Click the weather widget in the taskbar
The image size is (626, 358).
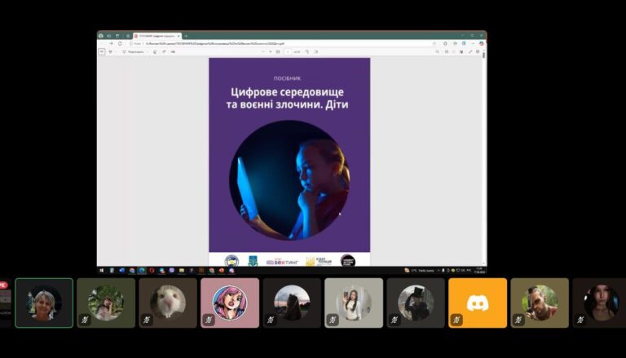tap(420, 270)
